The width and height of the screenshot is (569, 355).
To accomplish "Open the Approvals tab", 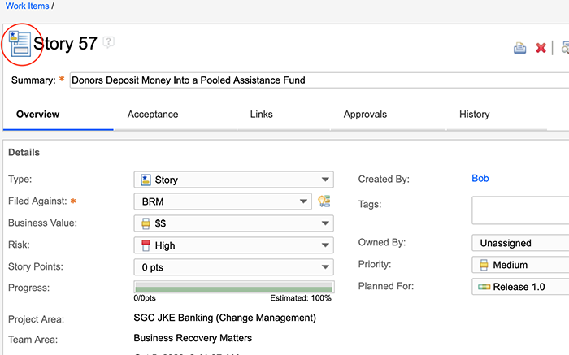I will pyautogui.click(x=365, y=115).
